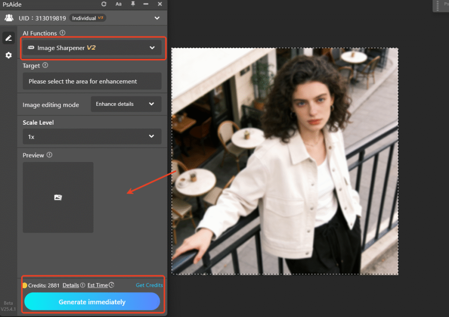
Task: Pin the PsAide panel with the pushpin icon
Action: (133, 4)
